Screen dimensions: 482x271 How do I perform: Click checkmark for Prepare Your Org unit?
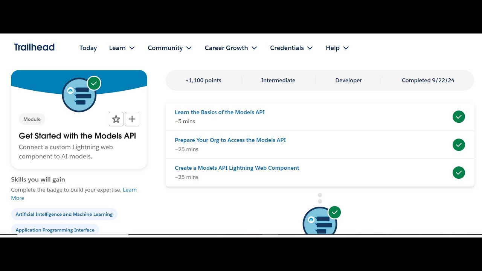click(459, 145)
